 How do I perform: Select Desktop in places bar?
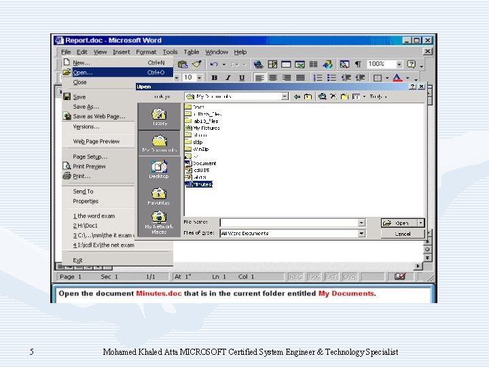[x=159, y=169]
